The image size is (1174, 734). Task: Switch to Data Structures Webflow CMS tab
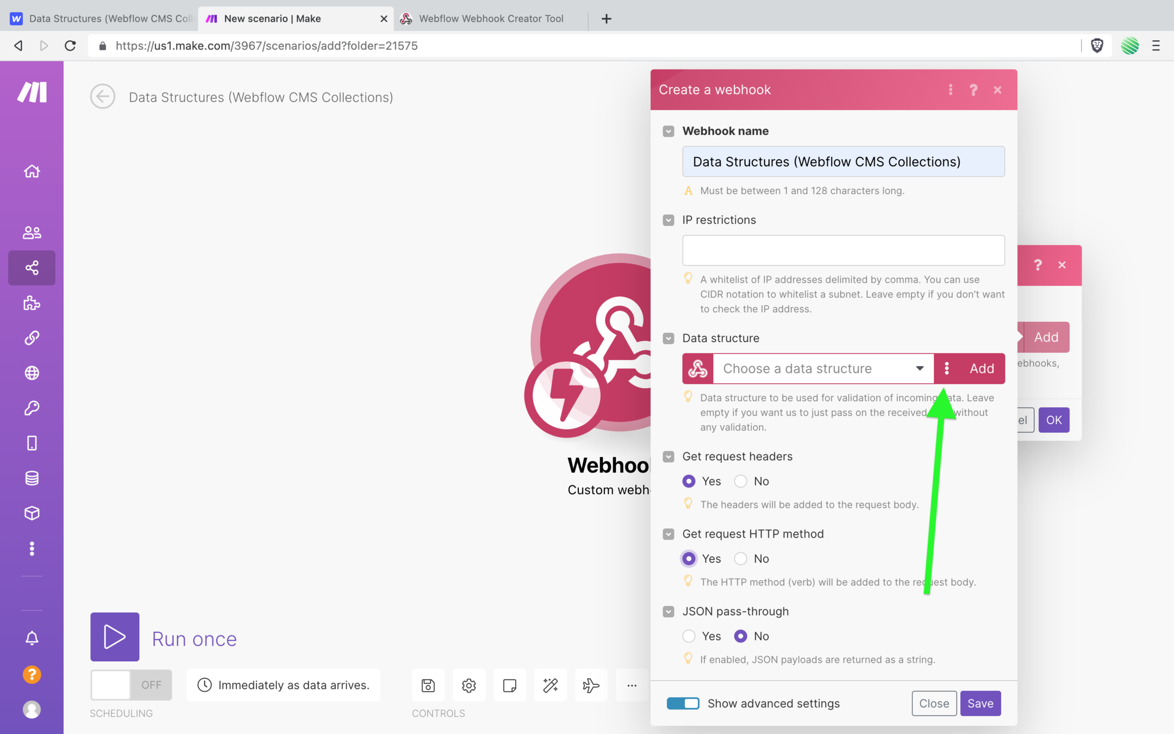tap(103, 18)
